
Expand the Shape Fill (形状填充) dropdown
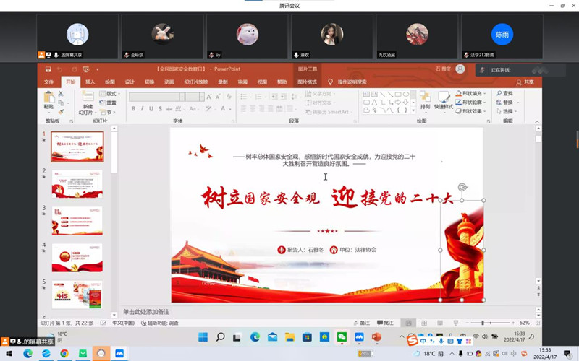pyautogui.click(x=472, y=93)
